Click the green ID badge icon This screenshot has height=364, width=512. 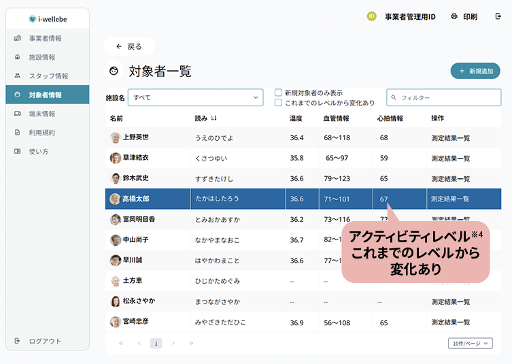pyautogui.click(x=372, y=16)
